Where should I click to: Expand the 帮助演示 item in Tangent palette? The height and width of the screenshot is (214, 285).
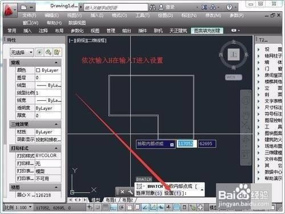pos(259,178)
